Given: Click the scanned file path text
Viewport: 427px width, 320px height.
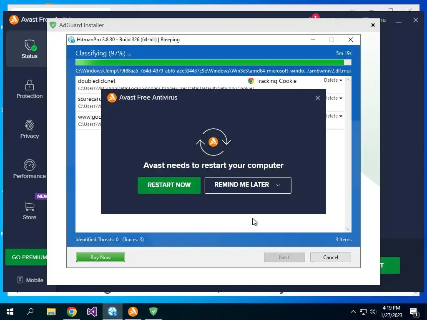Looking at the screenshot, I should [x=213, y=71].
